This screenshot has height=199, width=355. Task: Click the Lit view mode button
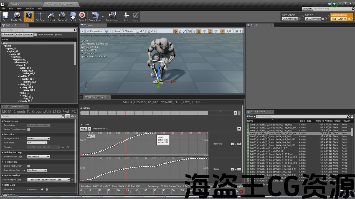point(108,31)
